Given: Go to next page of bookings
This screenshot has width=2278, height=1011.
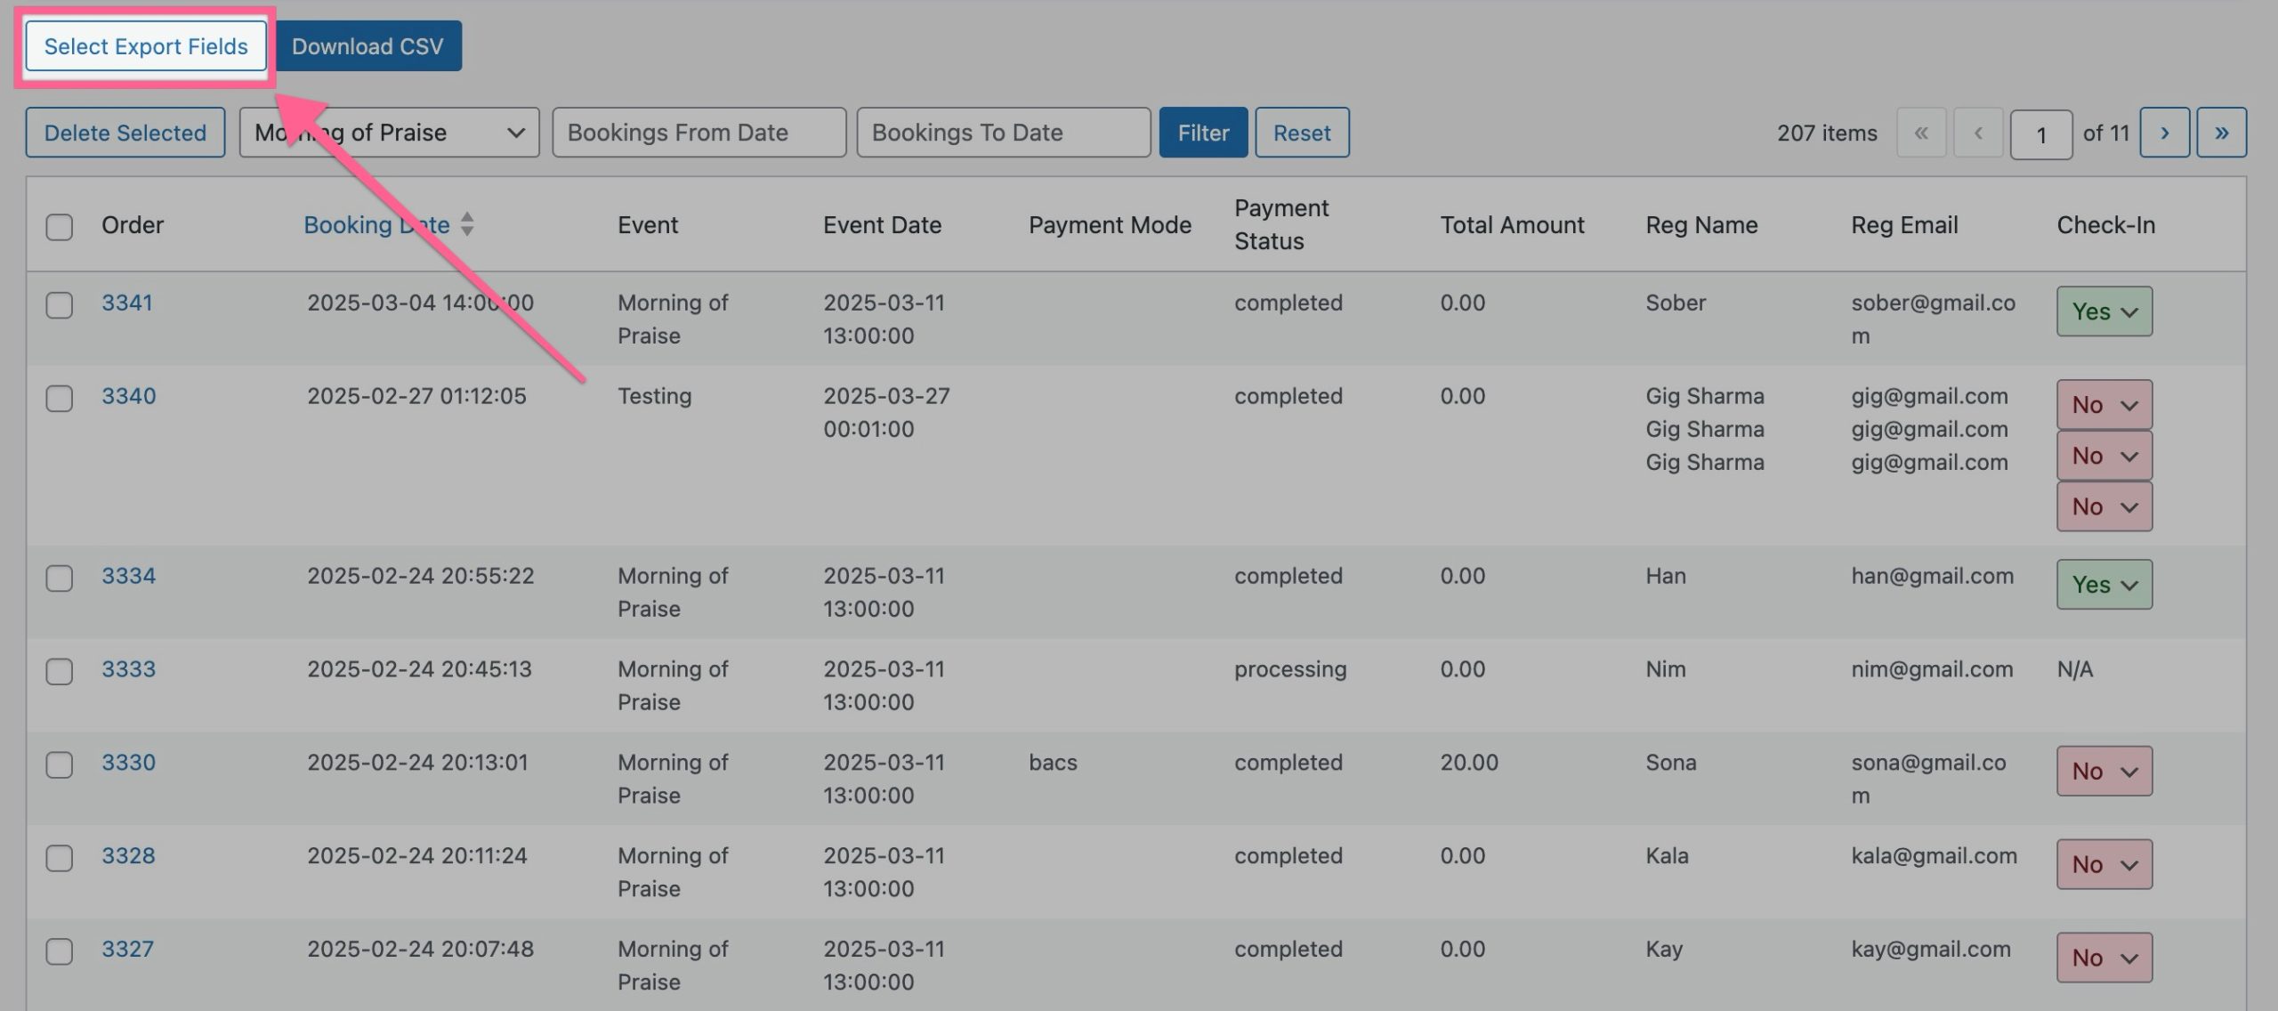Looking at the screenshot, I should (2164, 133).
